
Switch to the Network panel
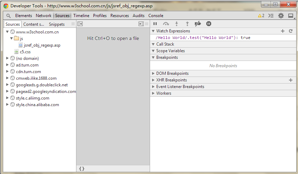pos(43,16)
